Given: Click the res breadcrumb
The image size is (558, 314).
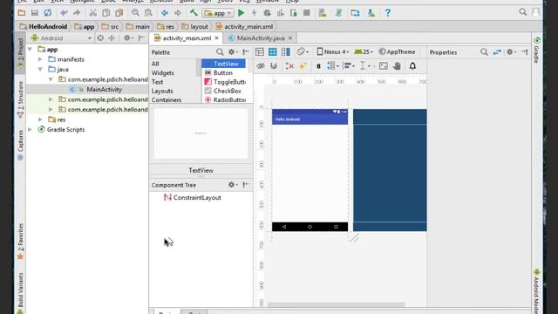Looking at the screenshot, I should (166, 27).
